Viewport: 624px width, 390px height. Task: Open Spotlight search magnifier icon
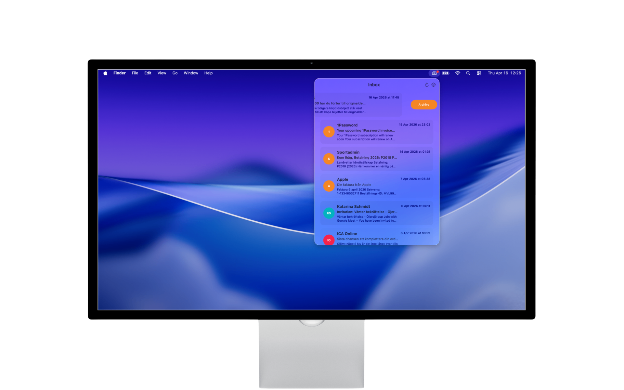pyautogui.click(x=468, y=73)
